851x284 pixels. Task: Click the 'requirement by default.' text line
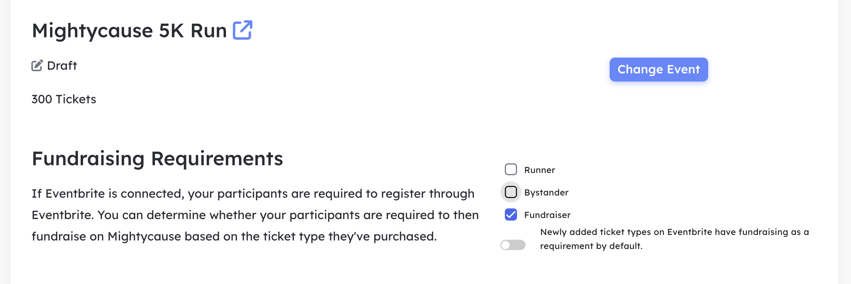tap(591, 246)
